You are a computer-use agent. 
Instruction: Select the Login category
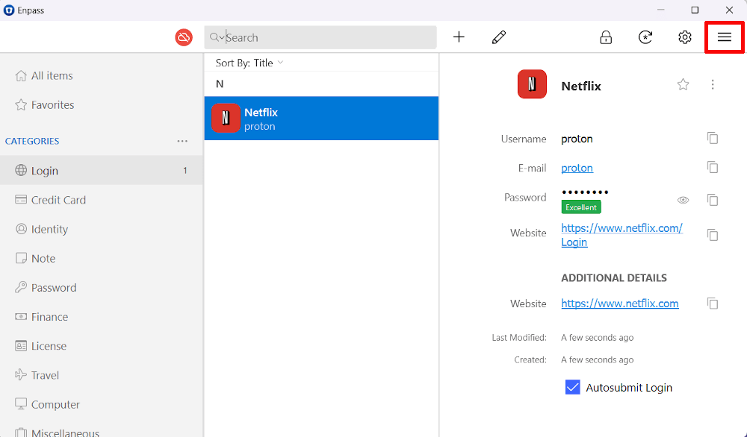click(x=101, y=170)
